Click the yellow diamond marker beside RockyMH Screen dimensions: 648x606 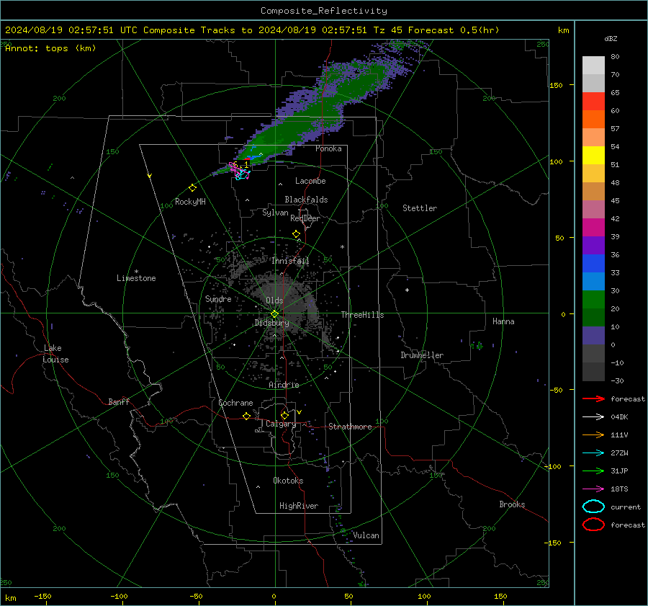pyautogui.click(x=192, y=188)
